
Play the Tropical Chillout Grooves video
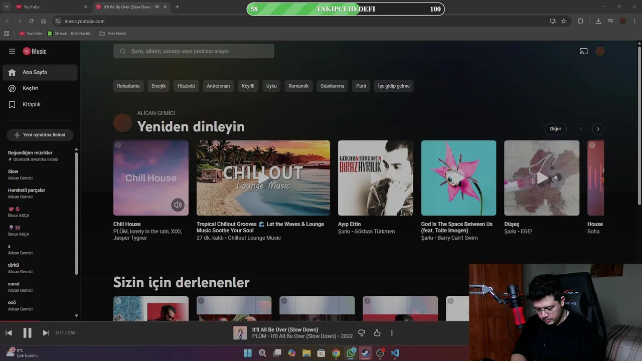tap(263, 178)
